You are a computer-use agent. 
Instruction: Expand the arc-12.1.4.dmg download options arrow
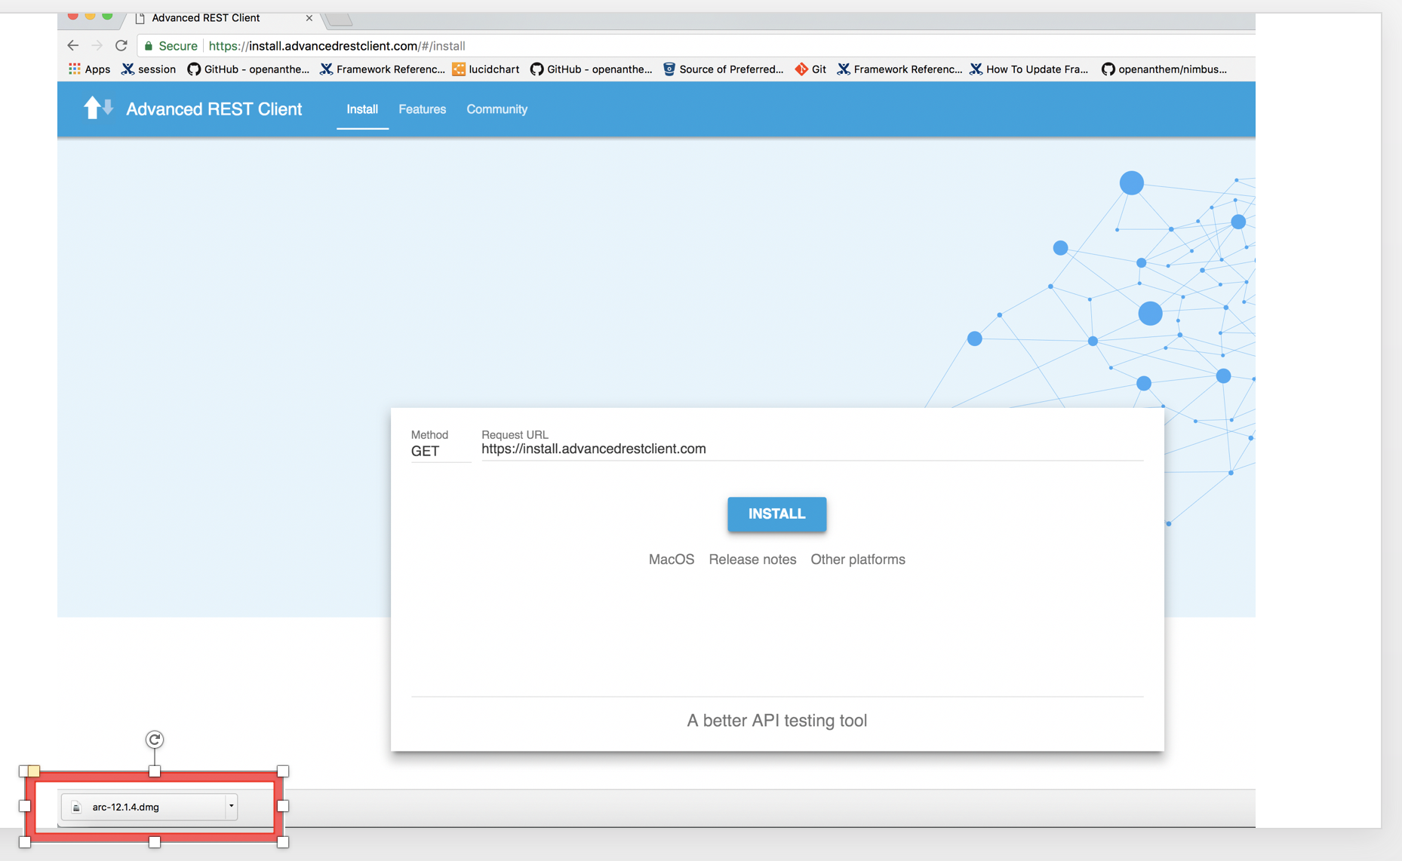click(231, 806)
